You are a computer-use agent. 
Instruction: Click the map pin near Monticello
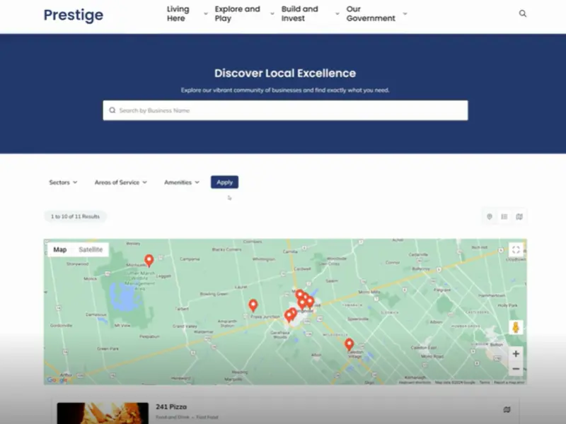(149, 260)
